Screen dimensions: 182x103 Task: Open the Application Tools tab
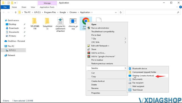[x=47, y=7]
